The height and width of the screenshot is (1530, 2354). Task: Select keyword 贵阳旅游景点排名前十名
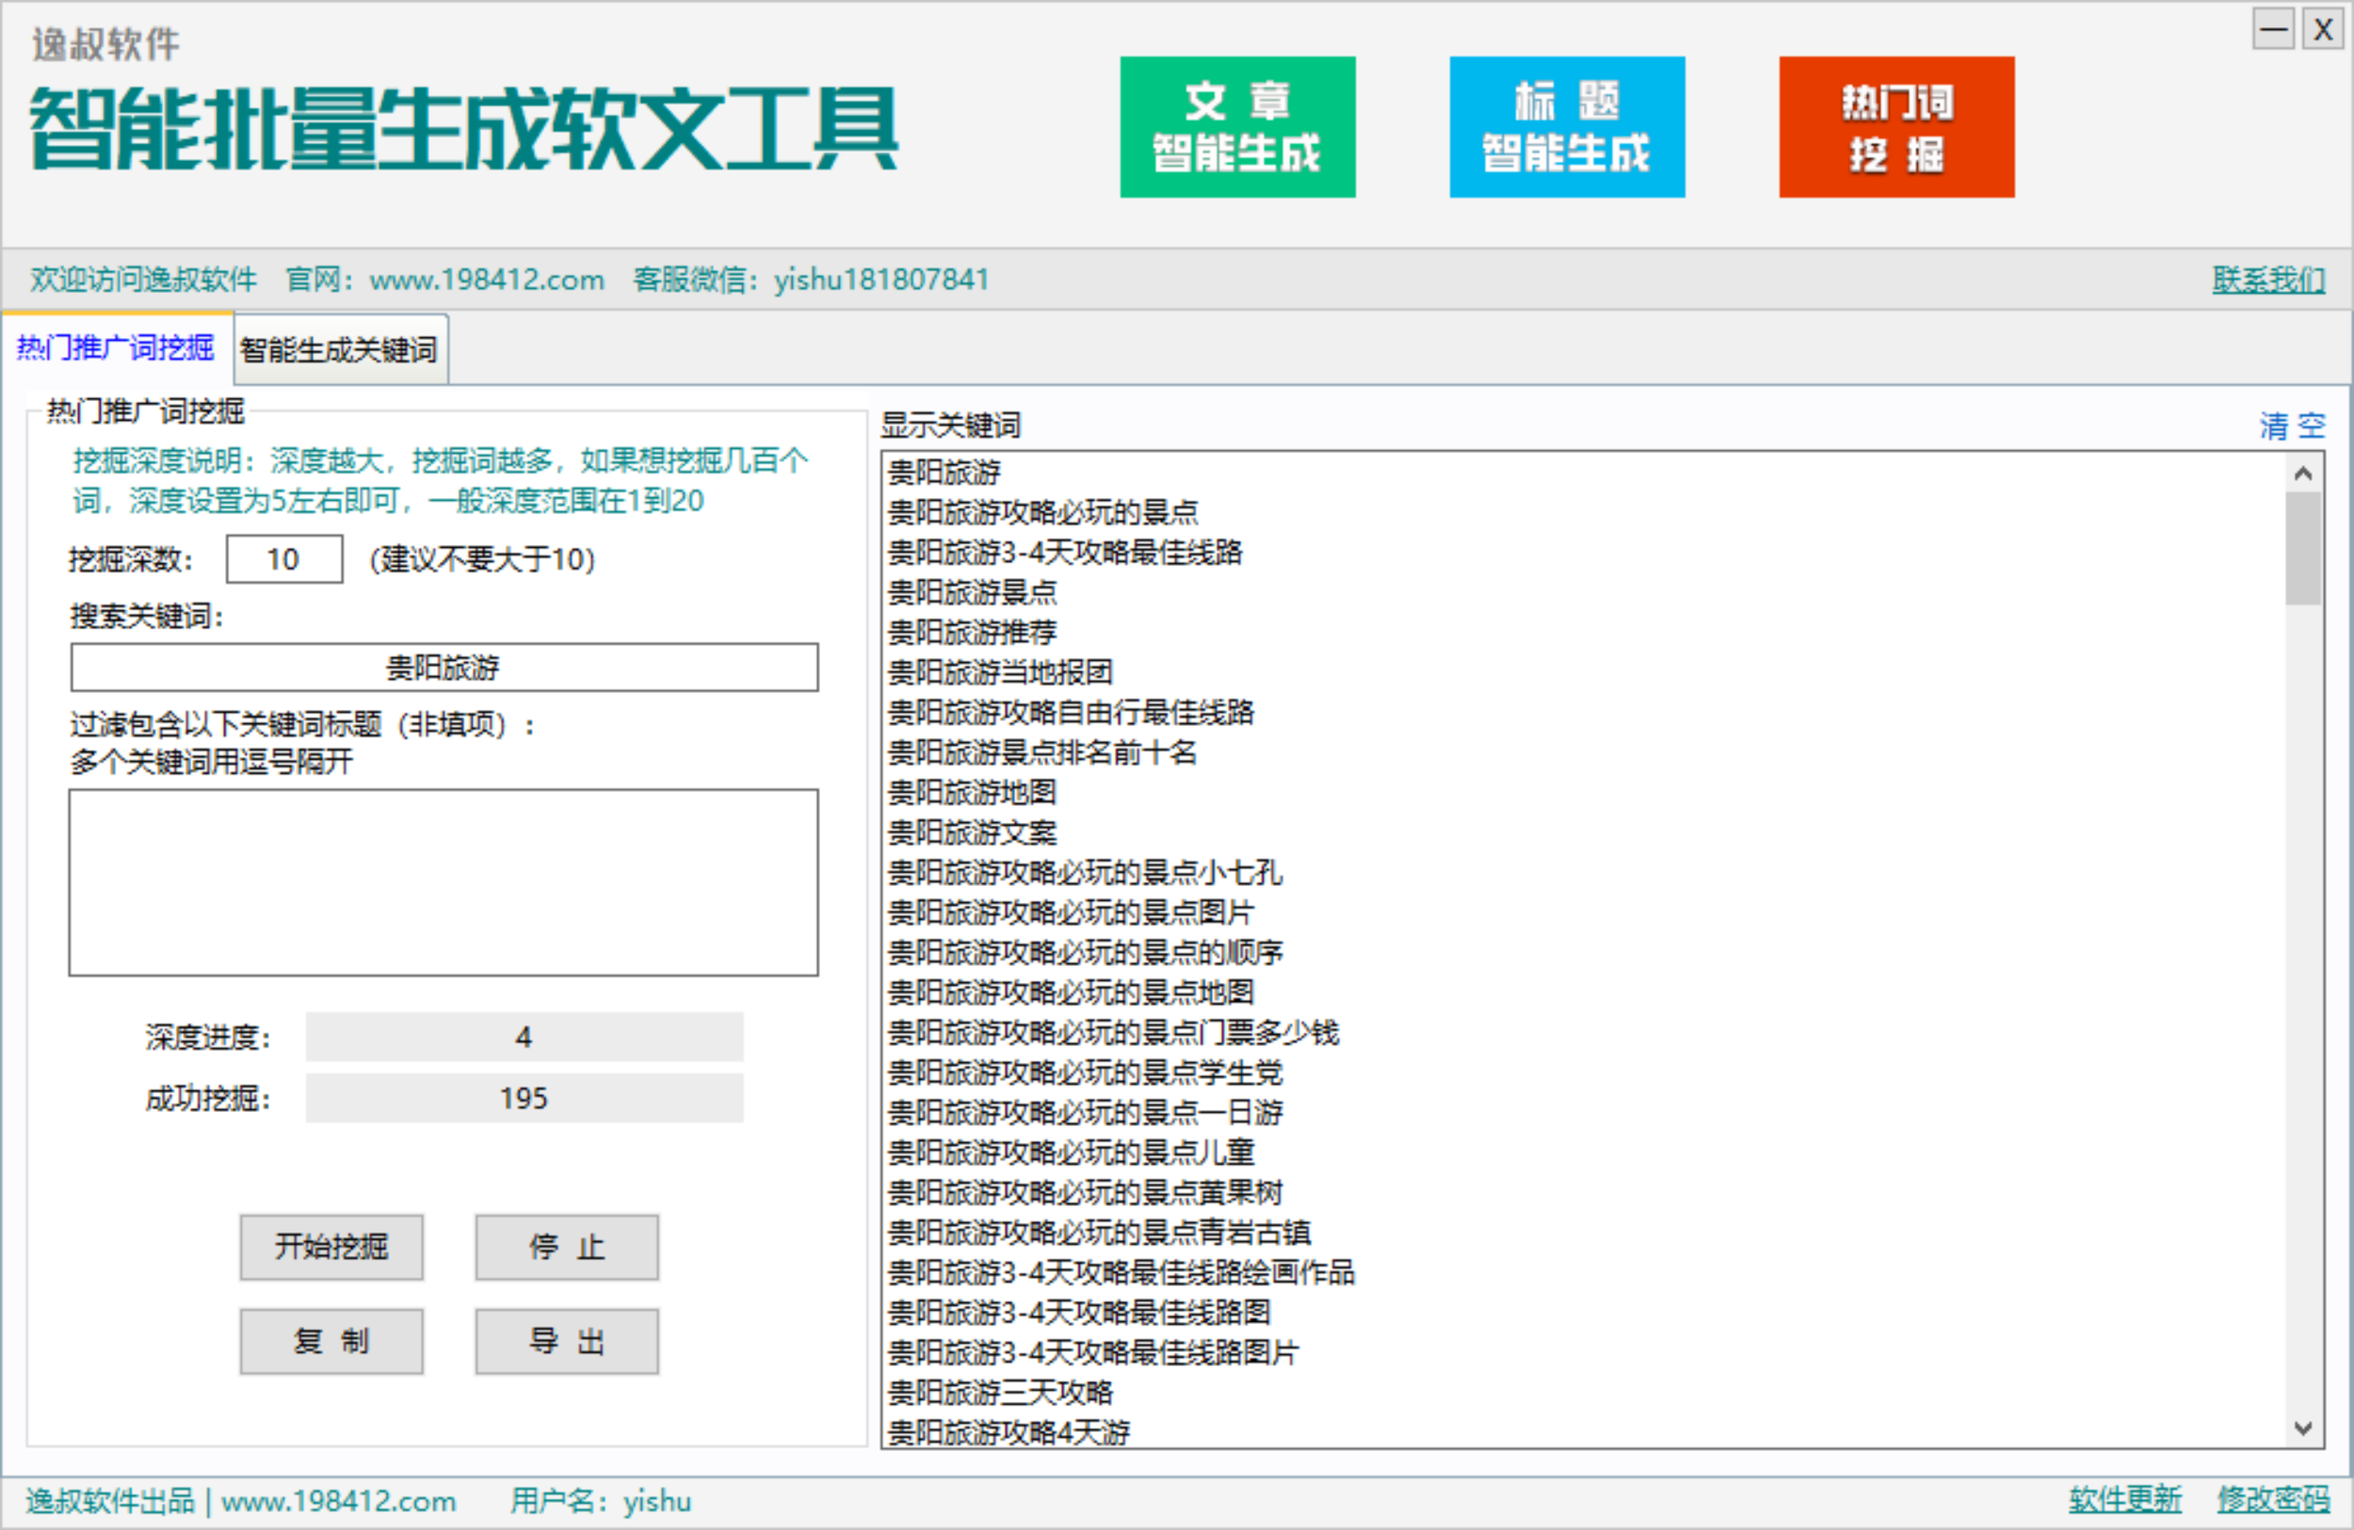[x=1042, y=752]
